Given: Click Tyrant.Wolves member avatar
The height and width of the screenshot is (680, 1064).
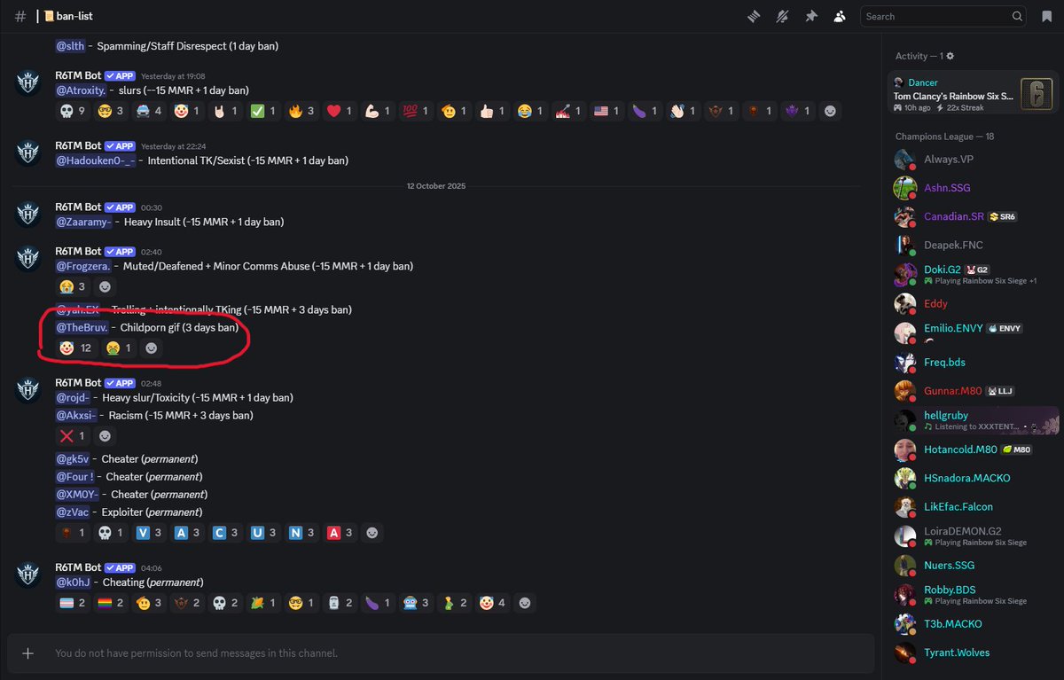Looking at the screenshot, I should pos(904,653).
